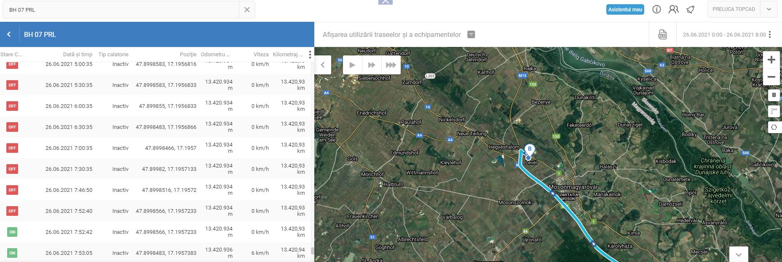The height and width of the screenshot is (262, 782).
Task: Open the notifications bell
Action: click(690, 9)
